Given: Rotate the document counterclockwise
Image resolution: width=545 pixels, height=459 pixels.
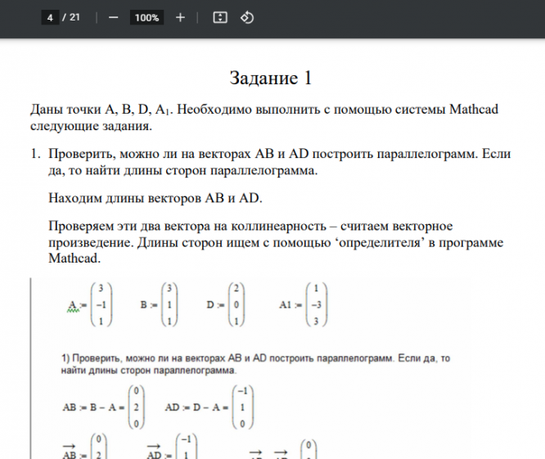Looking at the screenshot, I should click(x=247, y=17).
